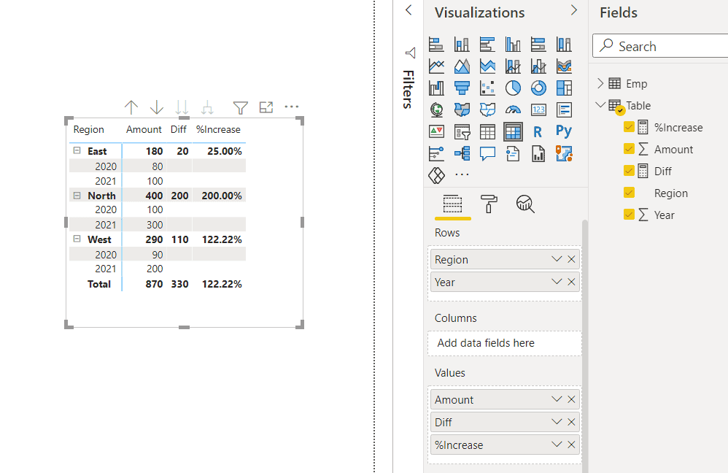Disable the %Increase field checkbox
The image size is (728, 473).
[630, 127]
